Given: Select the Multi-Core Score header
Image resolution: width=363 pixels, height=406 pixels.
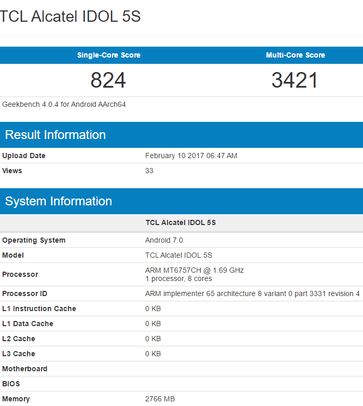Looking at the screenshot, I should pyautogui.click(x=296, y=55).
